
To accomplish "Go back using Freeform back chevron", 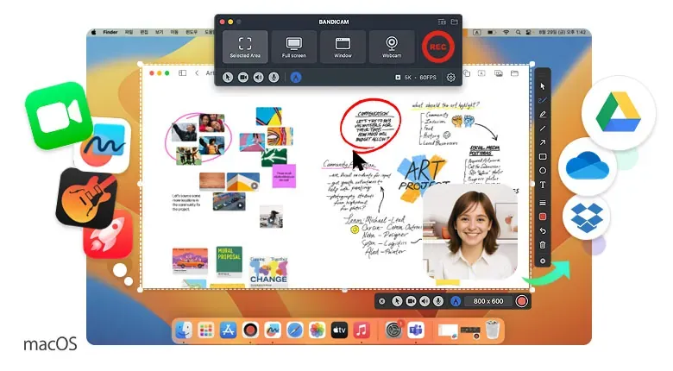I will (x=197, y=73).
